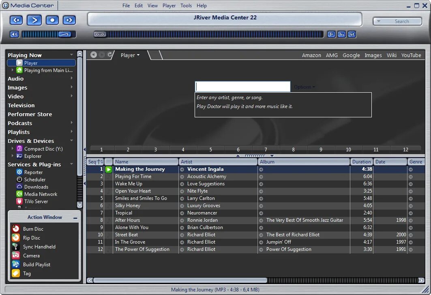Open the View menu
This screenshot has height=295, width=431.
point(152,6)
